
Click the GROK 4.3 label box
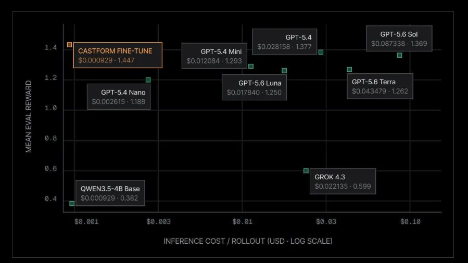[x=343, y=181]
